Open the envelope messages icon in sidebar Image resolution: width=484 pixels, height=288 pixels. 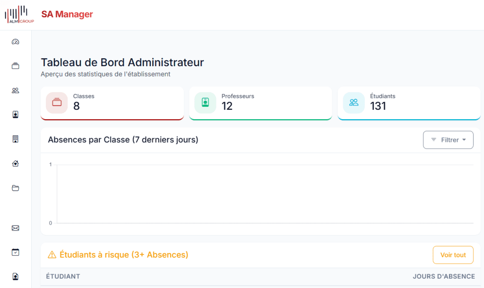[16, 228]
